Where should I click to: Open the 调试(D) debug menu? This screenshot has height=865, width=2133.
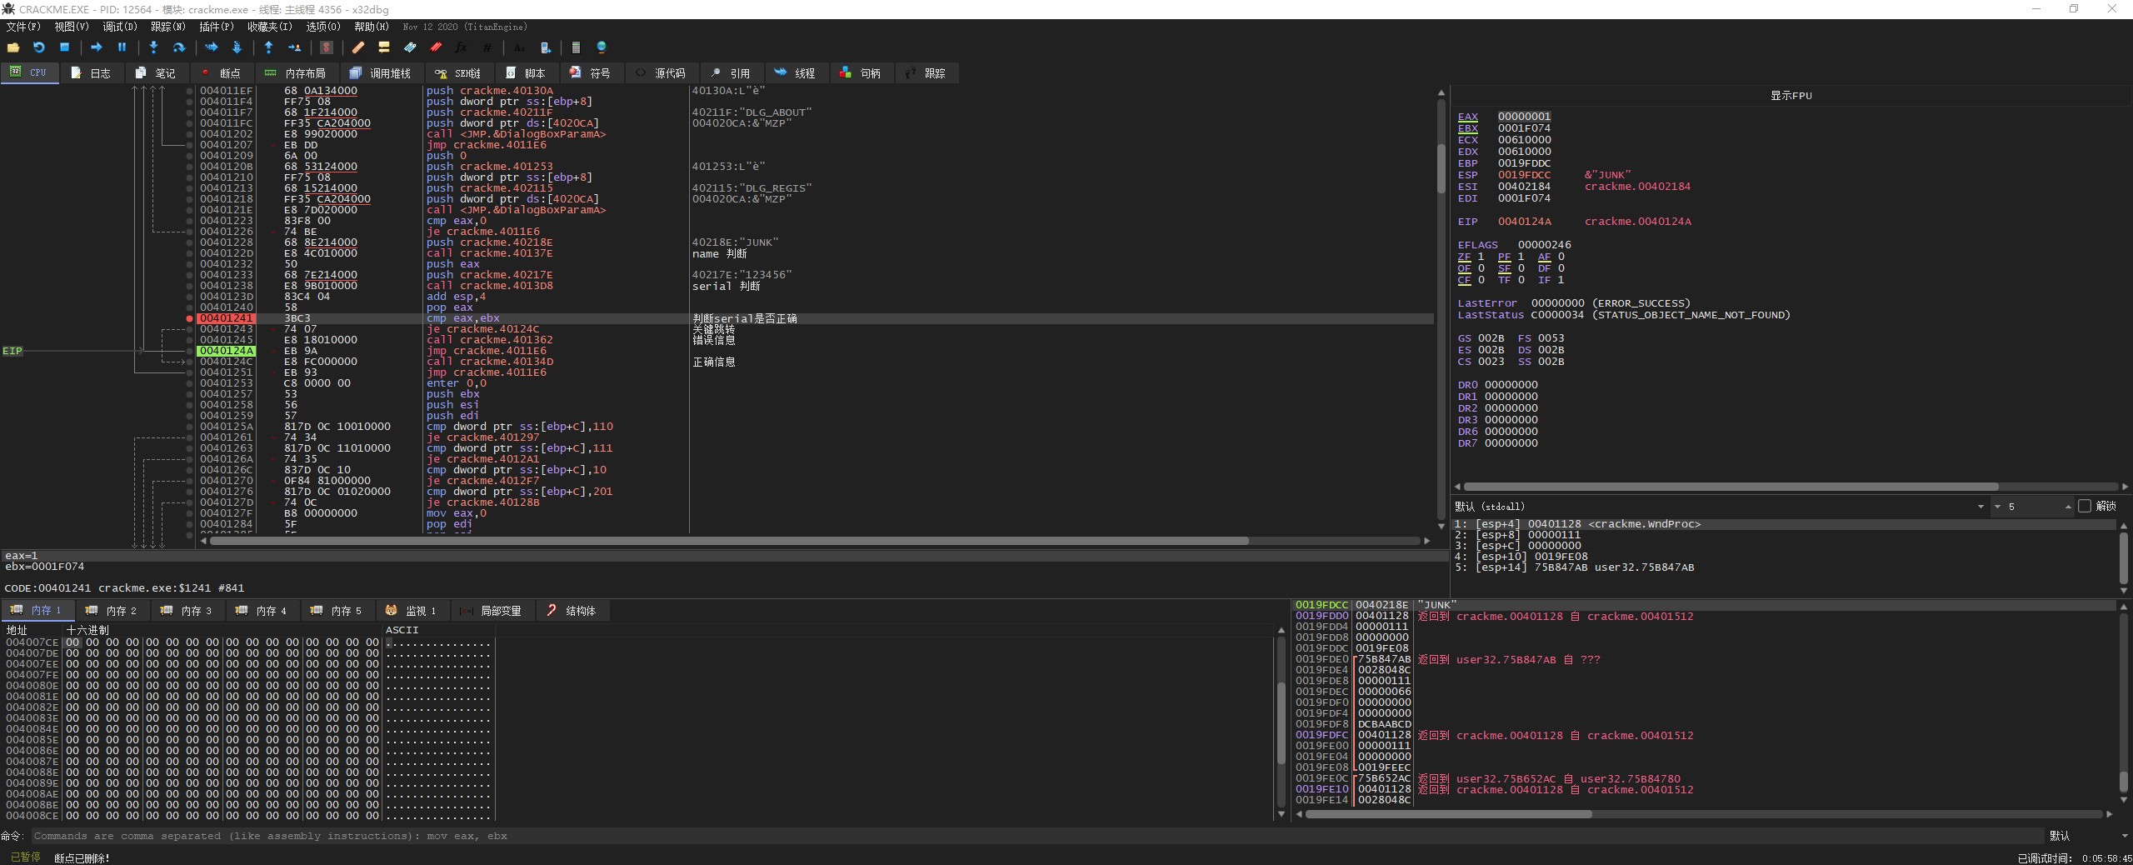119,27
